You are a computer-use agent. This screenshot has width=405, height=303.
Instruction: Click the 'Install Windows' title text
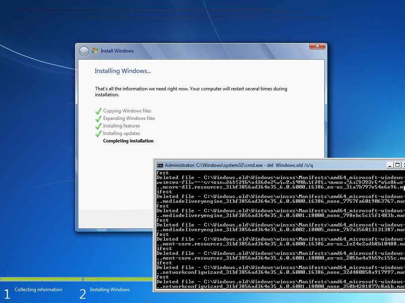click(117, 51)
